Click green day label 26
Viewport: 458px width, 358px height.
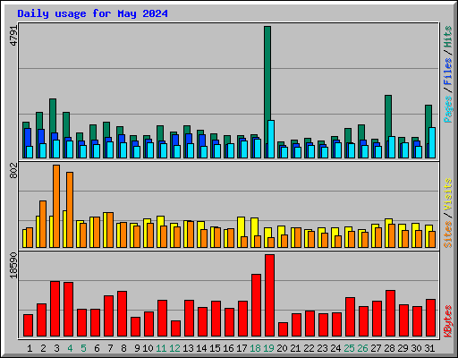[x=362, y=348]
